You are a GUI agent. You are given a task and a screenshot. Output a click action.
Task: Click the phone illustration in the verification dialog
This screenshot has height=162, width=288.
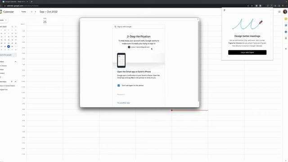[x=121, y=60]
